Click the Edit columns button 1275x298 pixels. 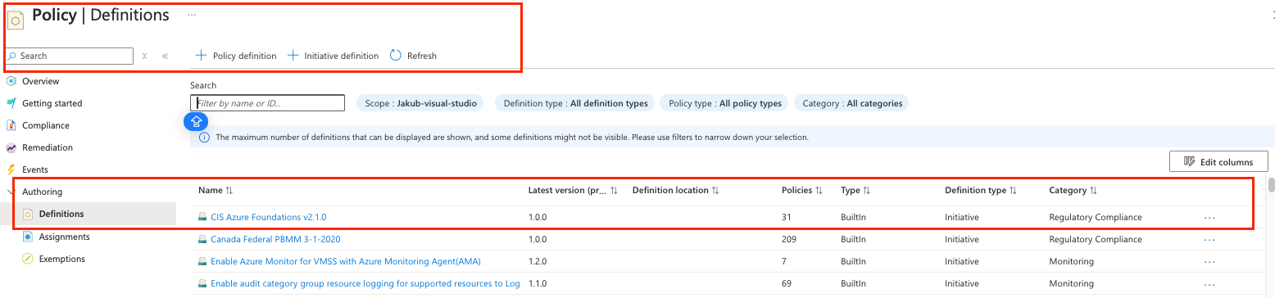[x=1218, y=162]
